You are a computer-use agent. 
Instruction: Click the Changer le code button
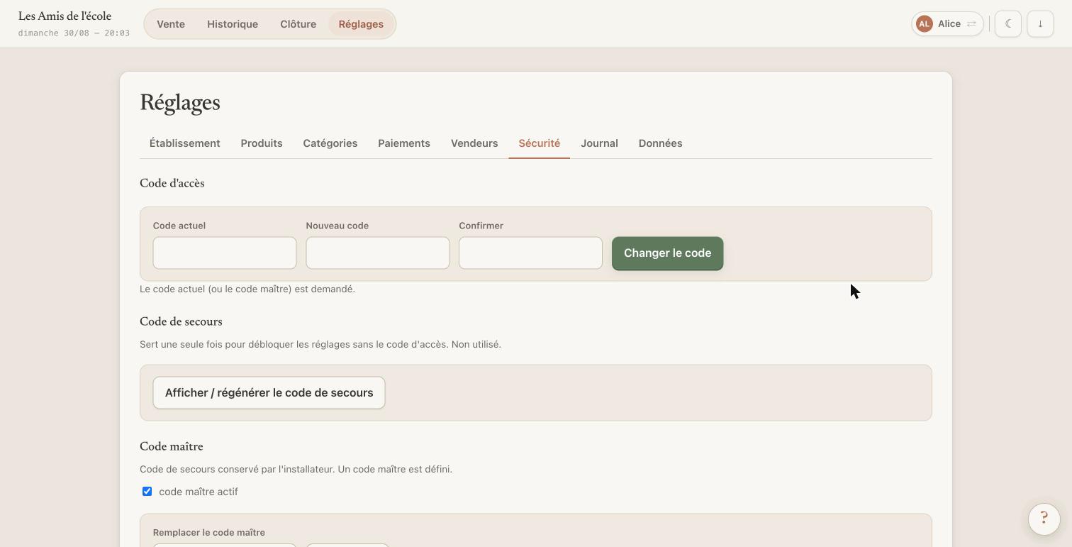pyautogui.click(x=667, y=253)
